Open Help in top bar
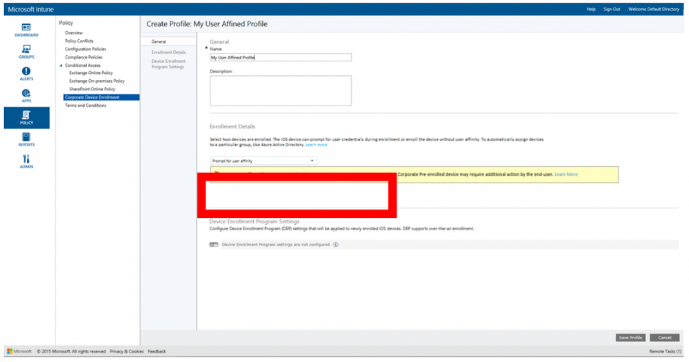The image size is (689, 362). [591, 9]
